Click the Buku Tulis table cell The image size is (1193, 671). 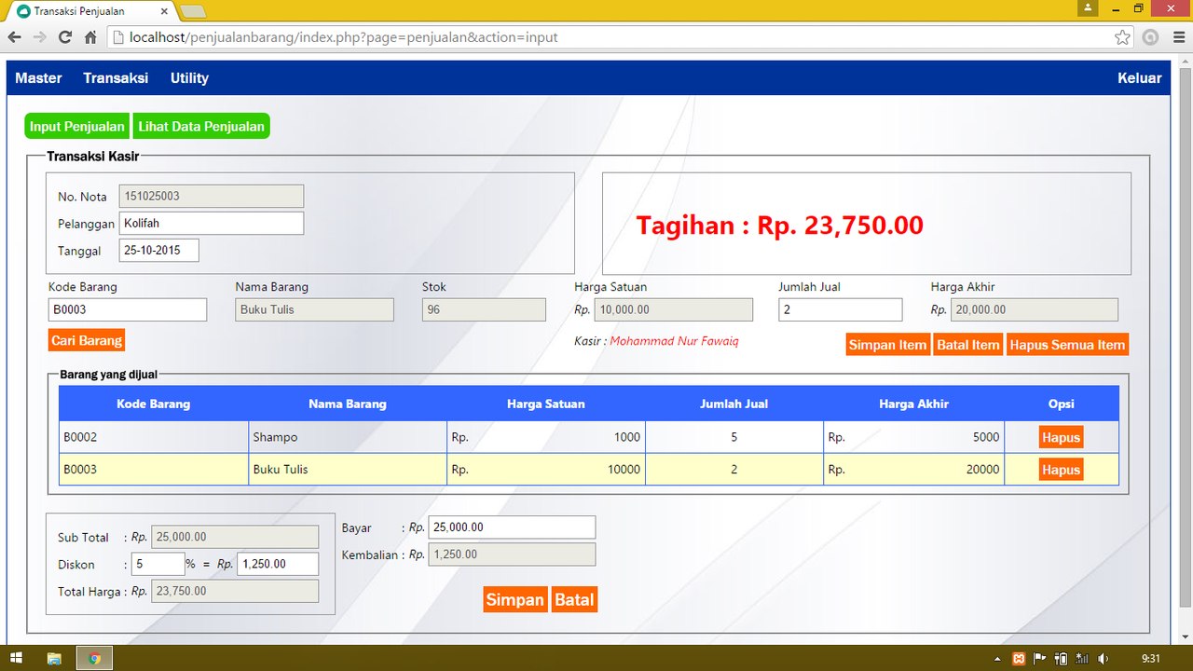(x=348, y=470)
